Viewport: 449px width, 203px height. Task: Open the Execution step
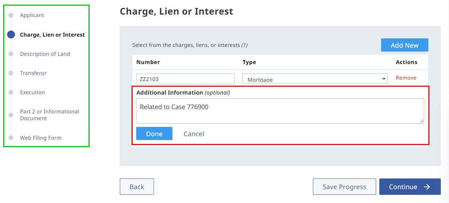pos(32,92)
